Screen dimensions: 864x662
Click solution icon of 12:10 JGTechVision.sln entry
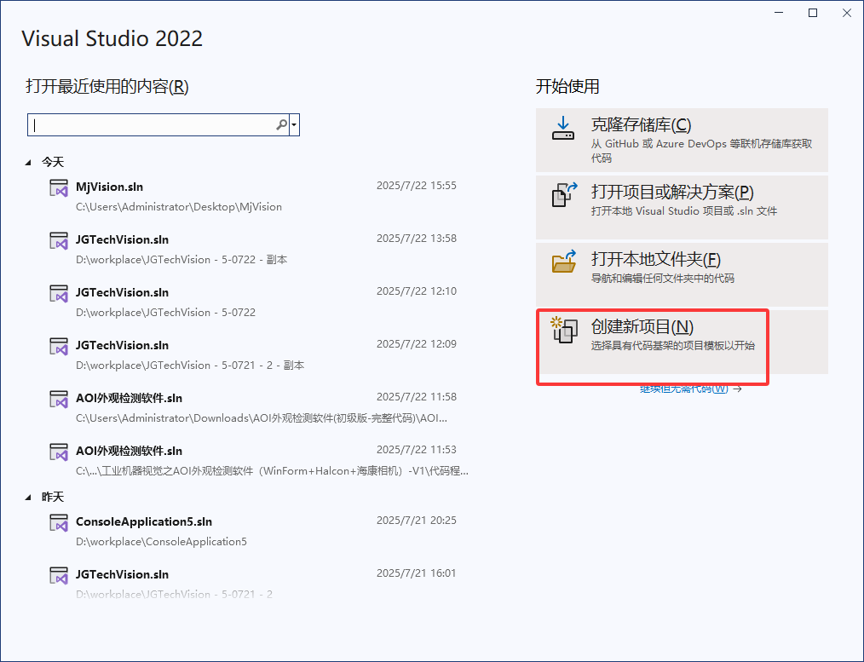tap(59, 294)
